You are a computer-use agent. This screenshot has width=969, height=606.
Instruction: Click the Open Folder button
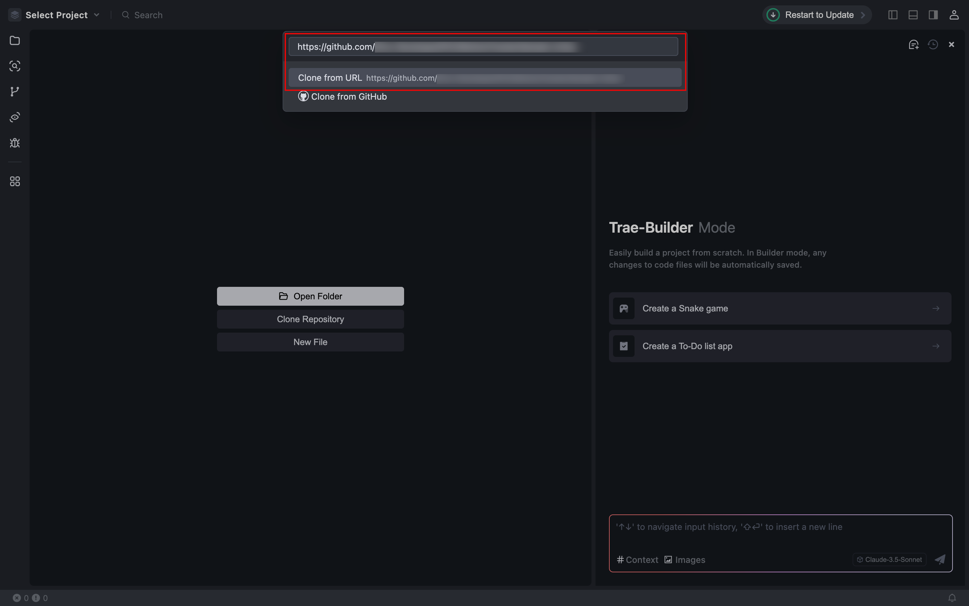pos(310,296)
